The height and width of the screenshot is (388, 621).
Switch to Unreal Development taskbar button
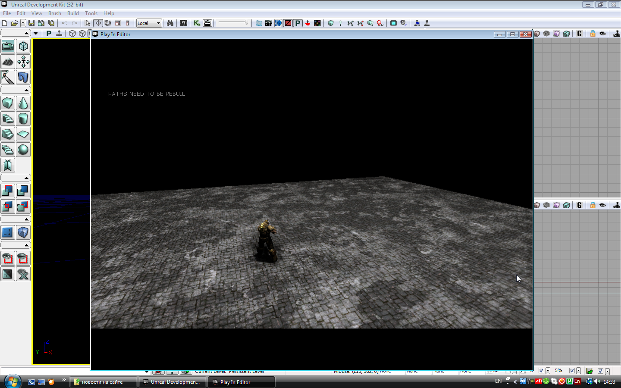pyautogui.click(x=172, y=382)
